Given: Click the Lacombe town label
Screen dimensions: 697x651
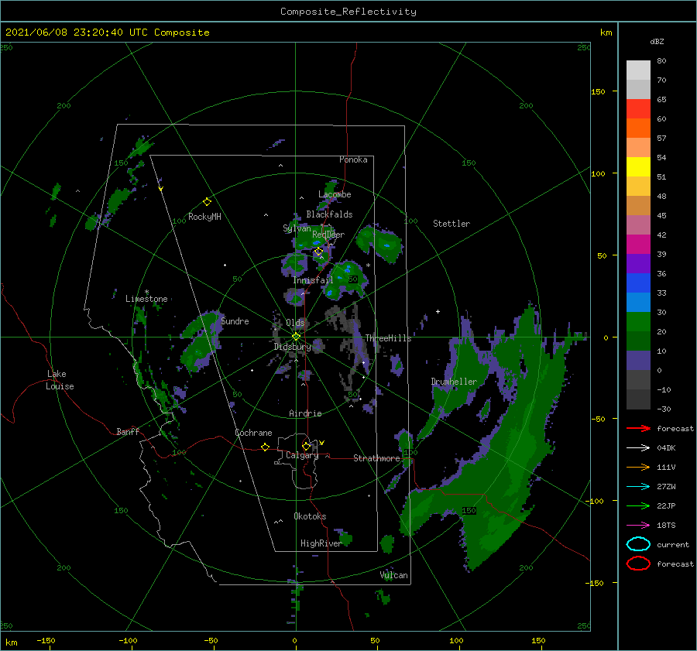Looking at the screenshot, I should click(x=335, y=194).
